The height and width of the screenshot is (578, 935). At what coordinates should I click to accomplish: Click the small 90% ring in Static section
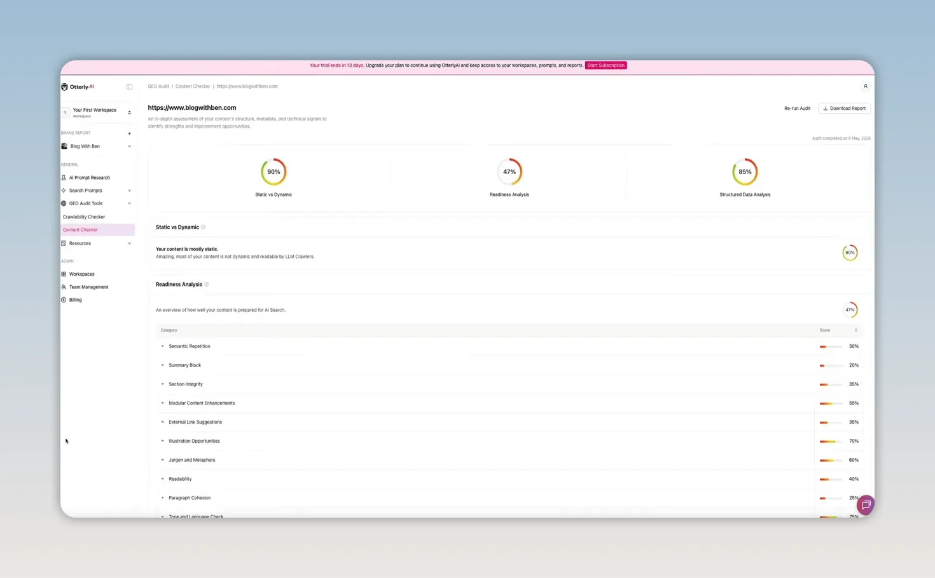tap(850, 253)
